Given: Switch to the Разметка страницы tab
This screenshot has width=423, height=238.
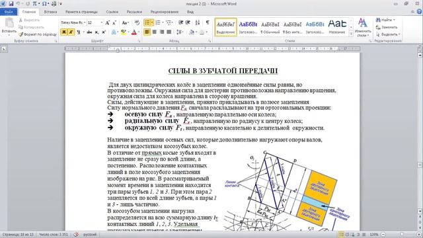Looking at the screenshot, I should tap(81, 12).
